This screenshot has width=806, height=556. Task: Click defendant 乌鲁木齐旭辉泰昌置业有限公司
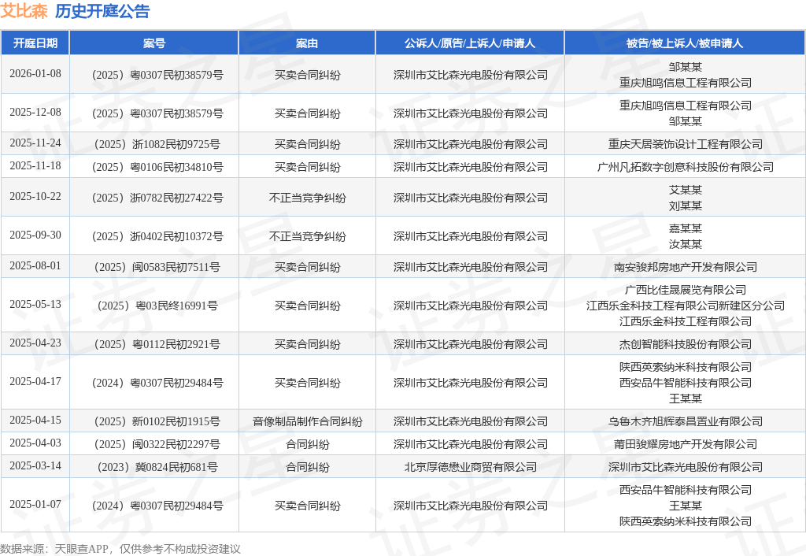(686, 422)
